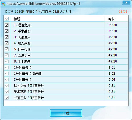
Task: Uncheck the '手术基石 30秒宣传片' checkbox
Action: (x=7, y=92)
